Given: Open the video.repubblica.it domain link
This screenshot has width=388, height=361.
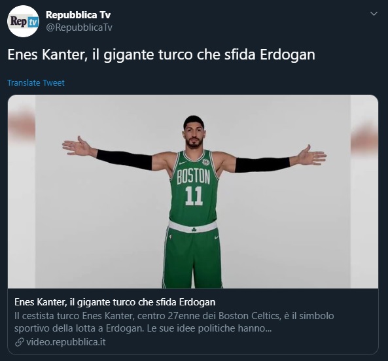Looking at the screenshot, I should pos(66,342).
